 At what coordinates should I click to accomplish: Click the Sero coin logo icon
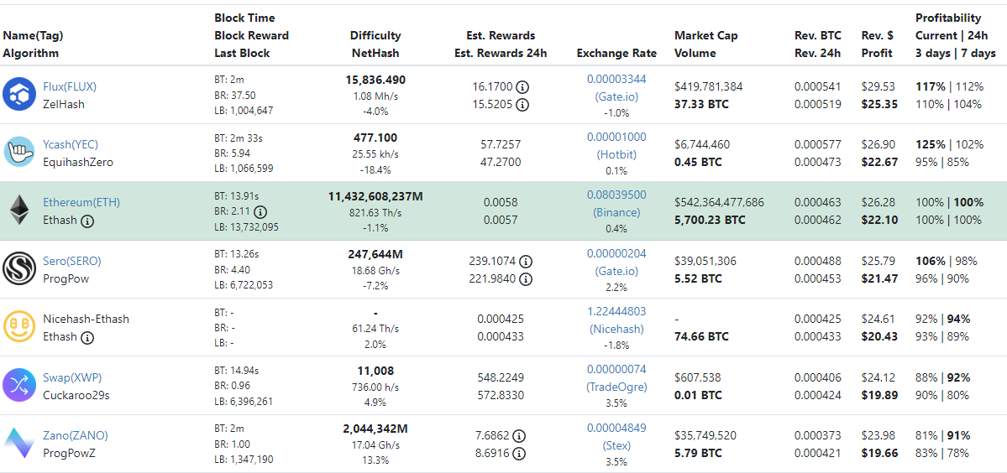[x=18, y=269]
